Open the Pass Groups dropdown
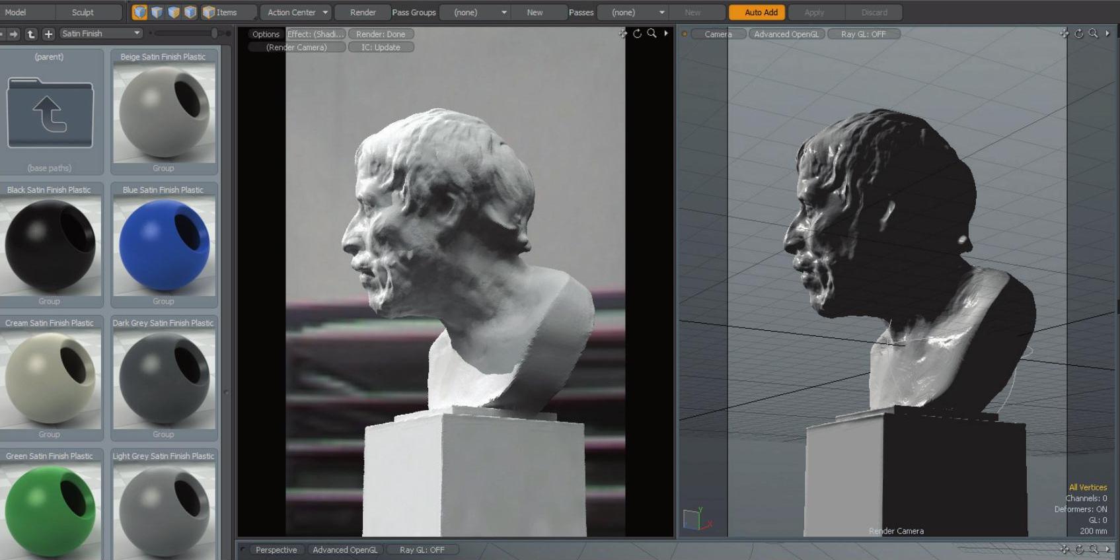The width and height of the screenshot is (1120, 560). tap(474, 13)
